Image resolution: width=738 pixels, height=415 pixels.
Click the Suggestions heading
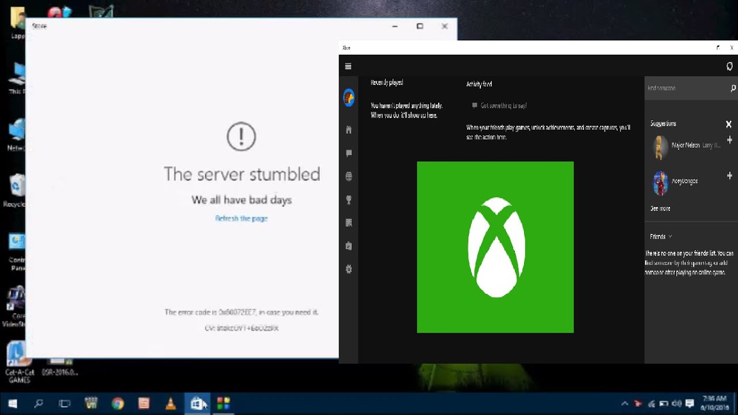[x=663, y=124]
